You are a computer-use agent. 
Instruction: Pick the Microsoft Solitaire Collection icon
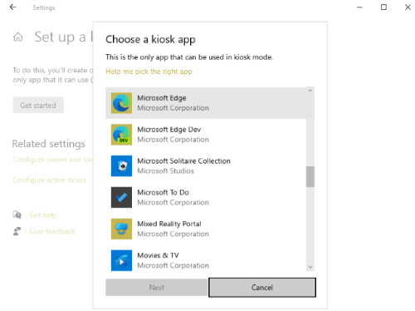tap(121, 165)
